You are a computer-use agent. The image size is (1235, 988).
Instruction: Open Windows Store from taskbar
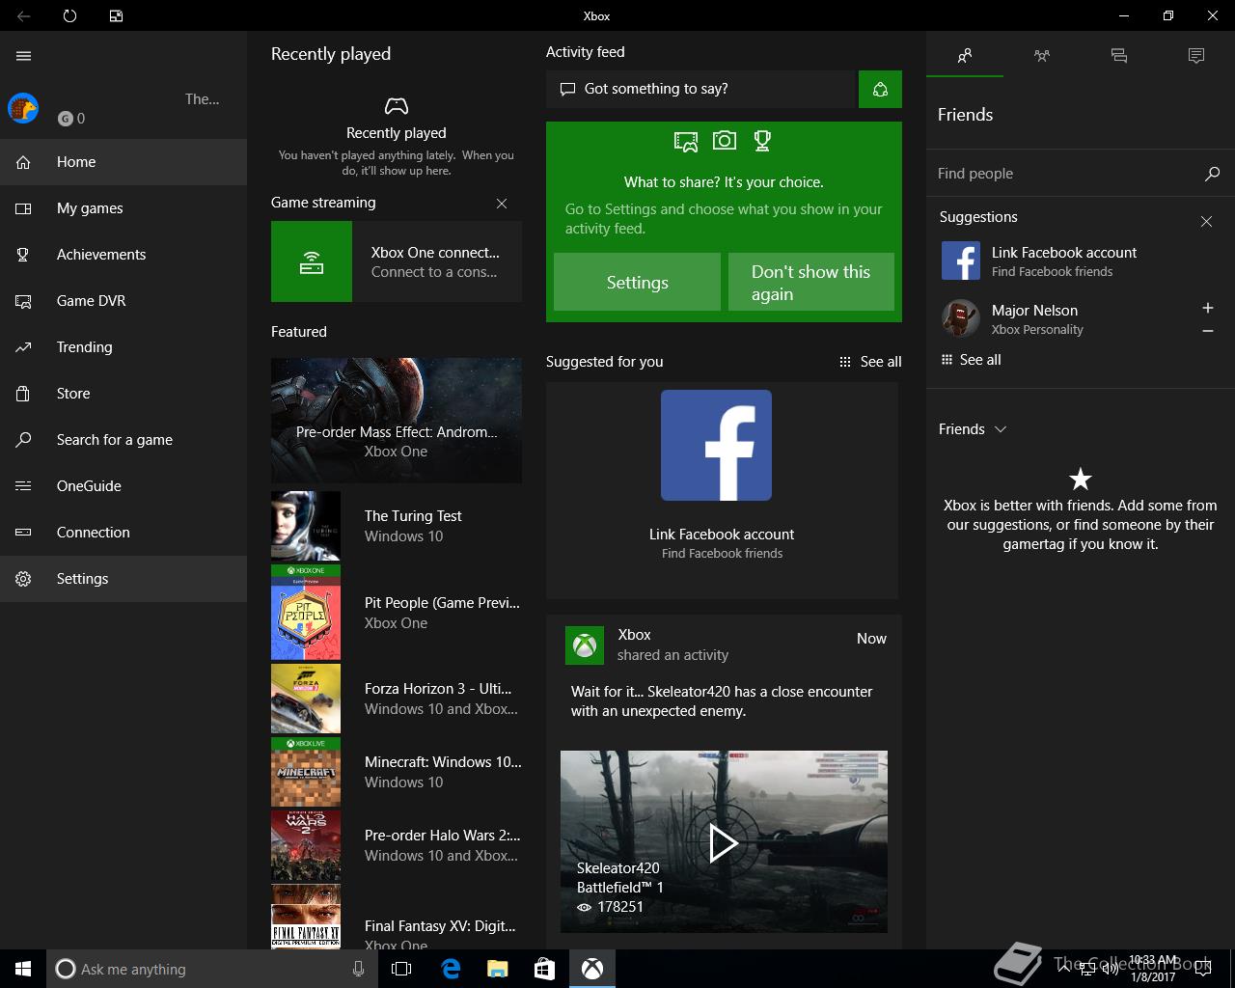tap(544, 969)
